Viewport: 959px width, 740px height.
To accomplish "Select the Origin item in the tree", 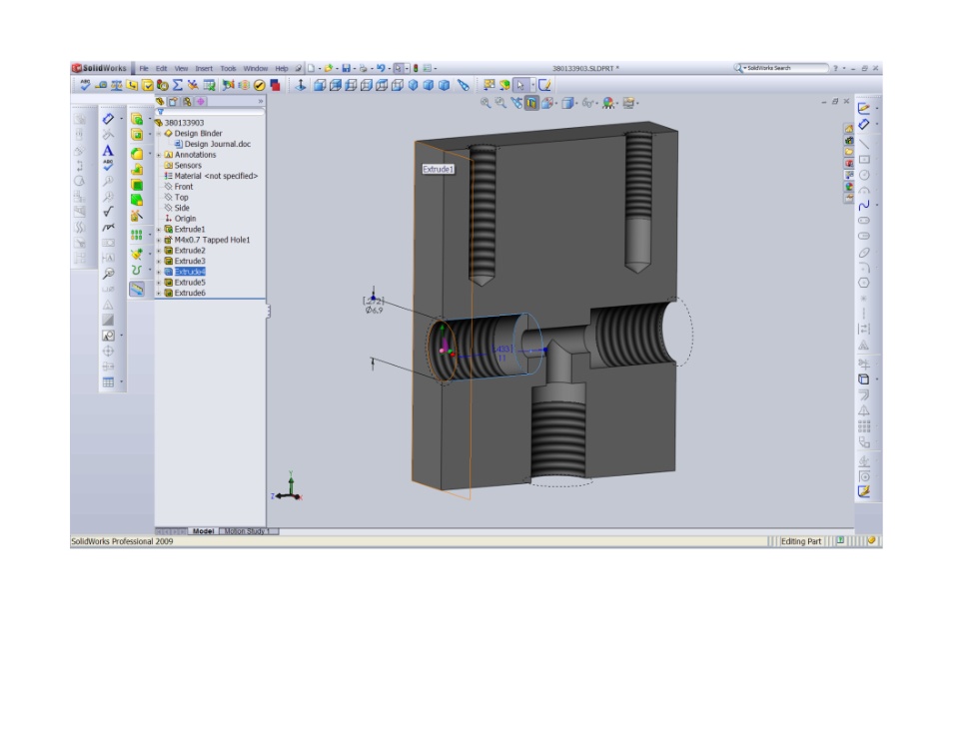I will pyautogui.click(x=185, y=219).
